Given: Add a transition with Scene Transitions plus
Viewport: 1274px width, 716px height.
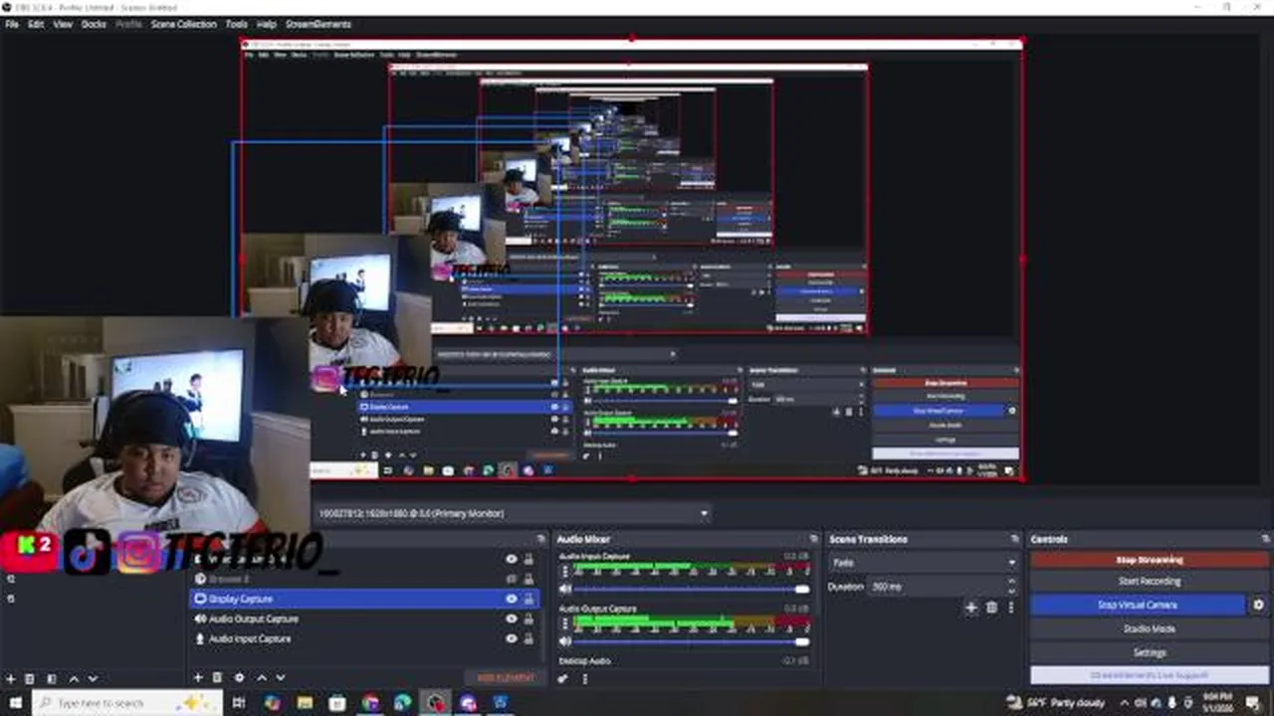Looking at the screenshot, I should click(971, 608).
